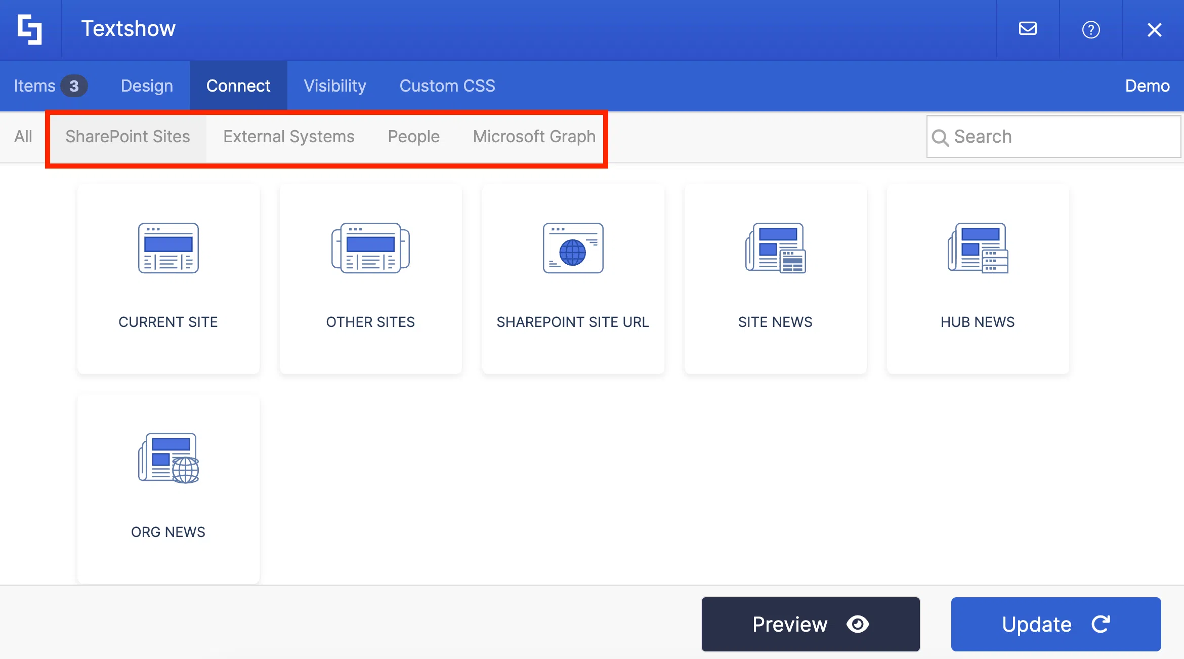Click the ORG NEWS label
Screen dimensions: 1184x659
click(x=168, y=532)
